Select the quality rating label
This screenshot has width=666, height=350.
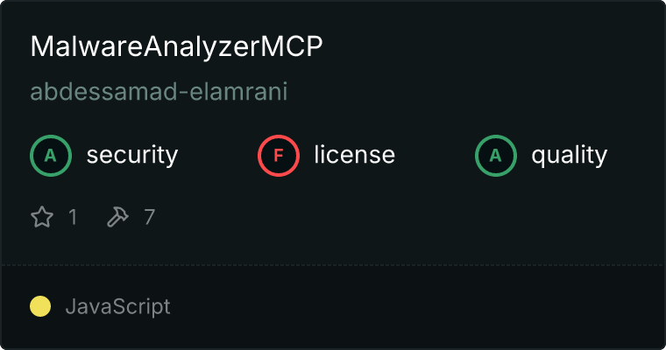point(569,155)
